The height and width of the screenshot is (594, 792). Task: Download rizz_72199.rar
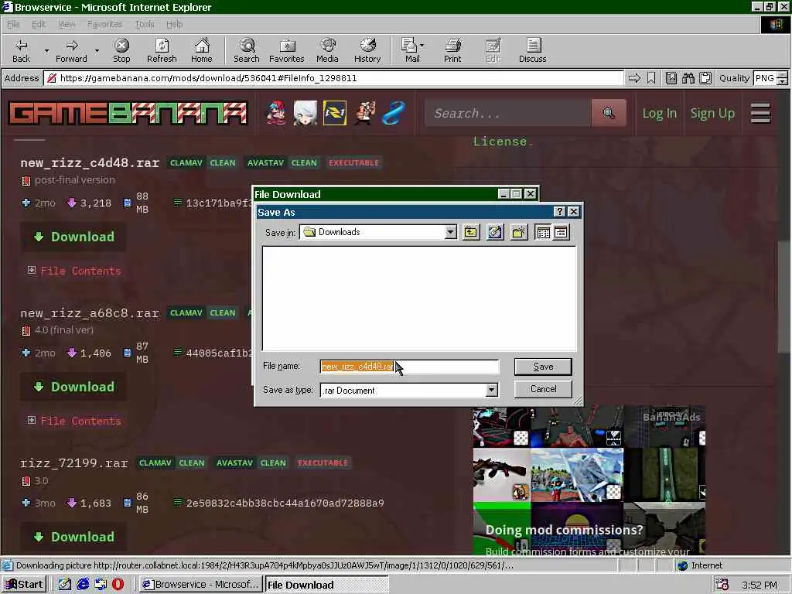point(73,537)
